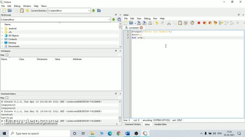Viewport: 245px width, 137px height.
Task: Open the Editor's Run menu
Action: tap(155, 19)
